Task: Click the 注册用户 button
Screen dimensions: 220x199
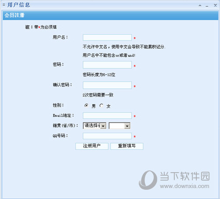Action: click(x=92, y=146)
